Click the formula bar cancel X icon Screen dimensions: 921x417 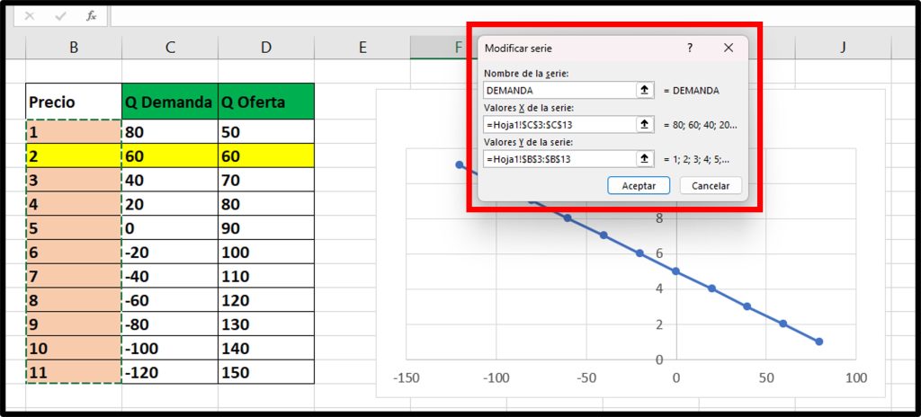pos(30,16)
